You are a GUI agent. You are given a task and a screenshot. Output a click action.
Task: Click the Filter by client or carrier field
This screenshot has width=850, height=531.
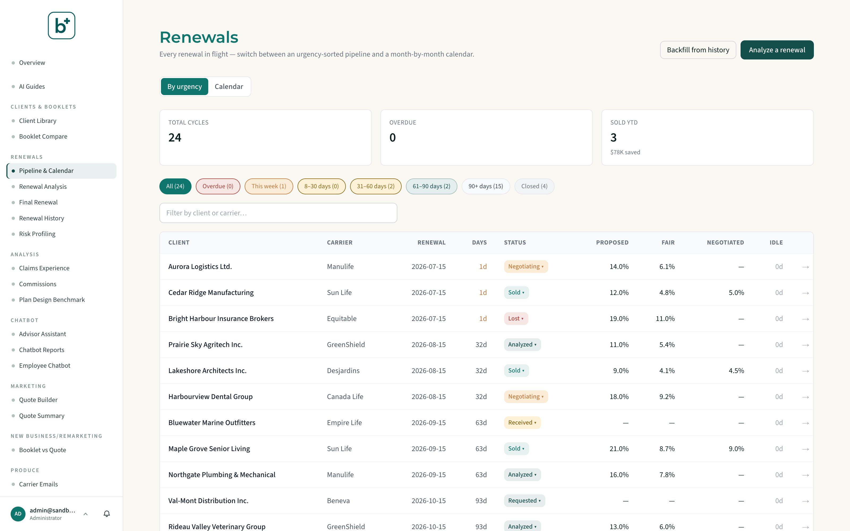(278, 213)
